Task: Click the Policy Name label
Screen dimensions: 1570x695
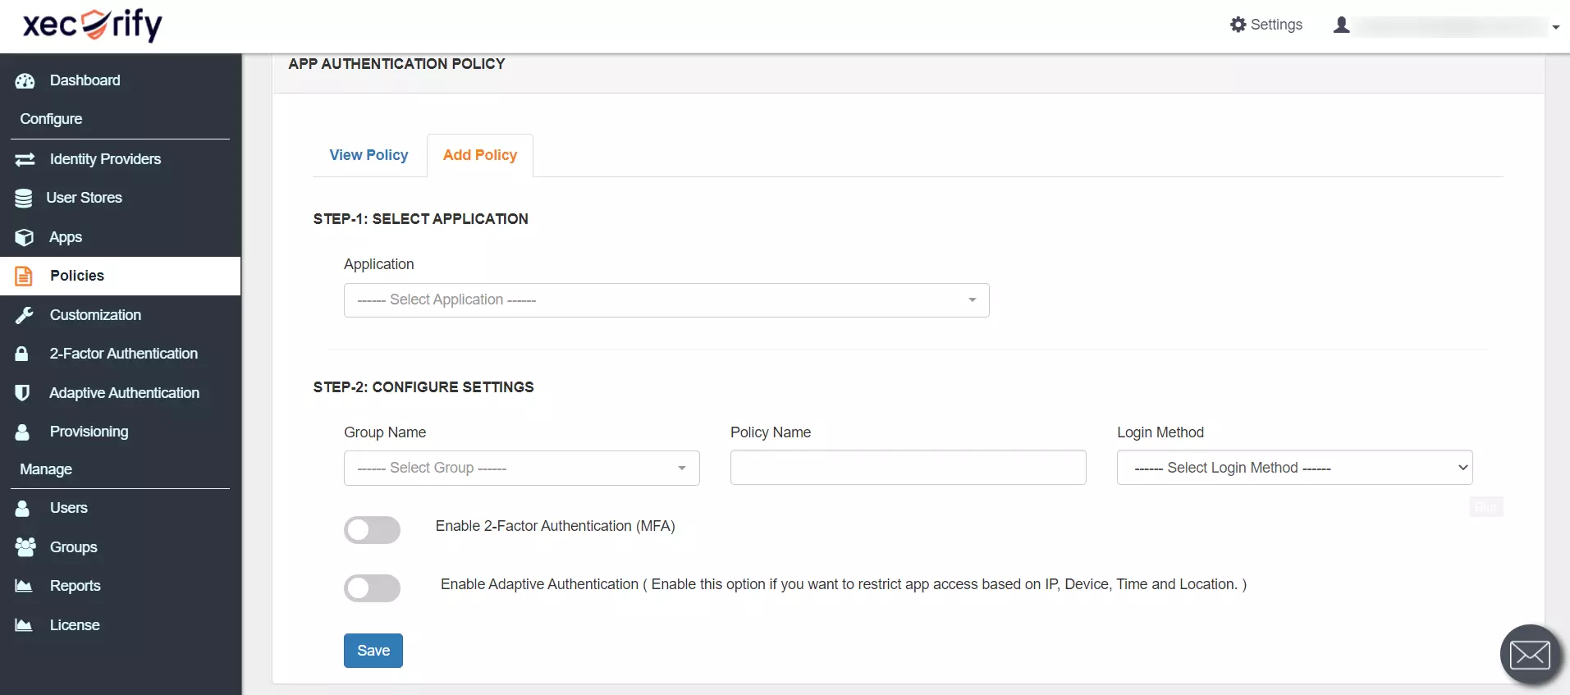Action: click(771, 432)
